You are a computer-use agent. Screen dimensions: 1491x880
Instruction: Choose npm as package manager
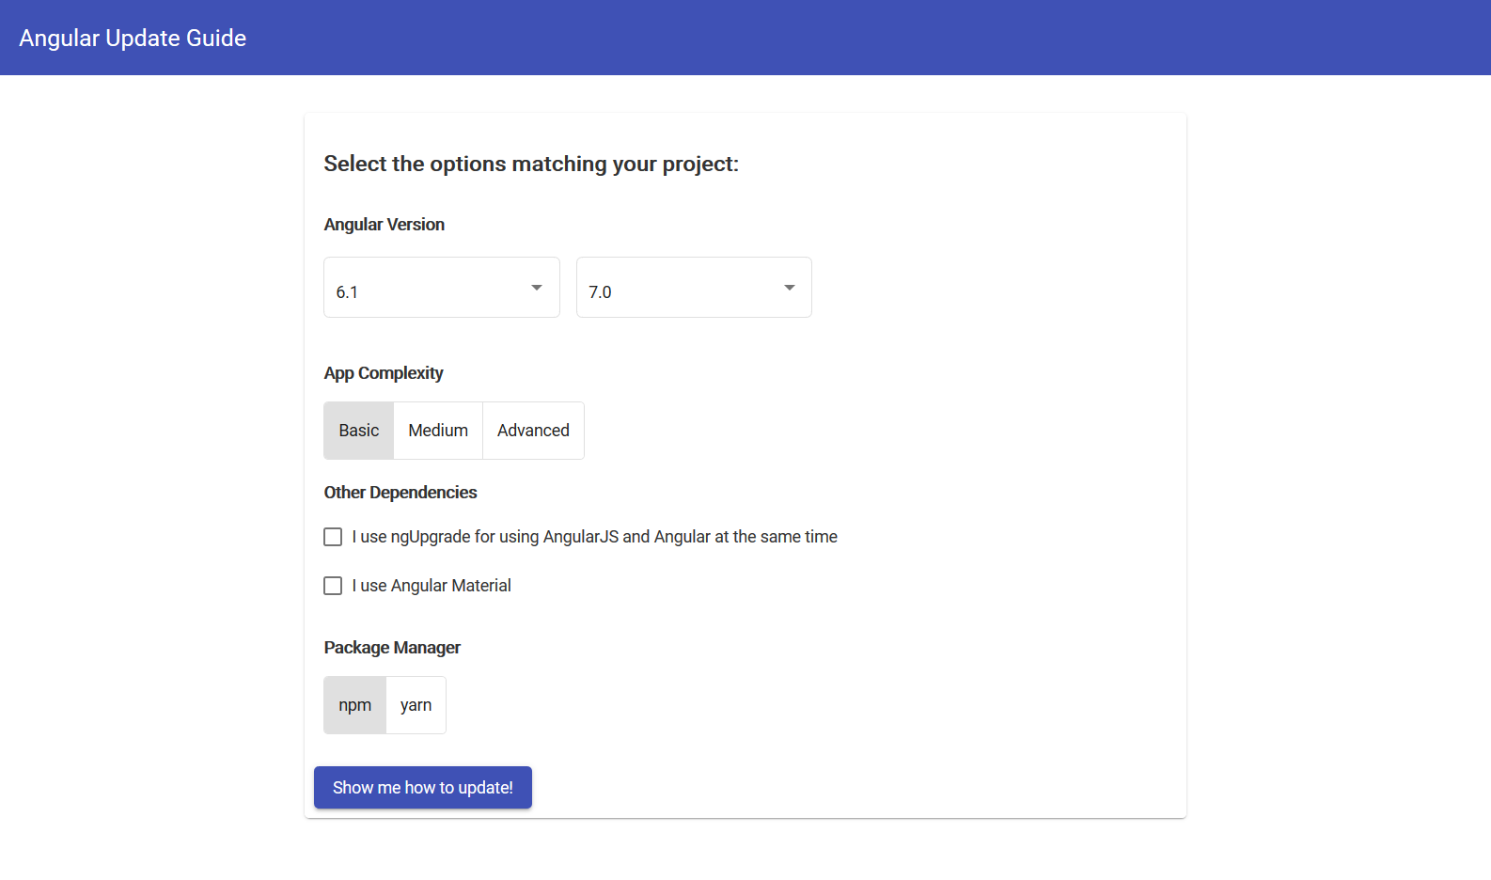[355, 705]
